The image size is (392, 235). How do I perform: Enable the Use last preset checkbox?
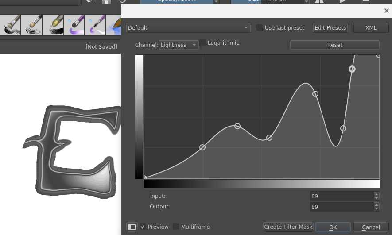click(x=260, y=27)
